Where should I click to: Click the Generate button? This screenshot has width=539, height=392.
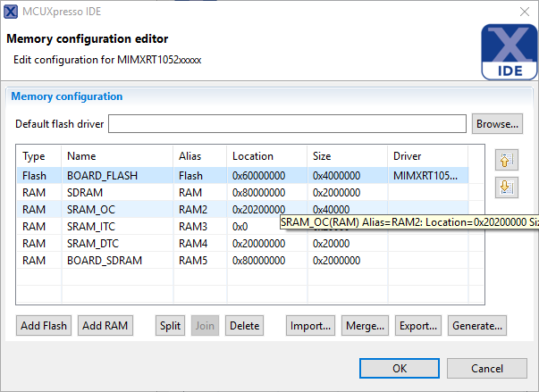coord(477,326)
